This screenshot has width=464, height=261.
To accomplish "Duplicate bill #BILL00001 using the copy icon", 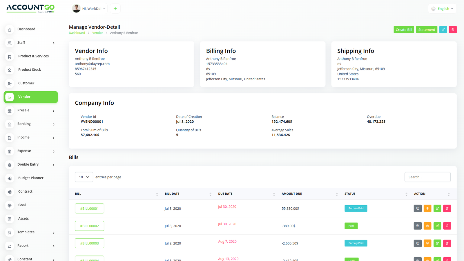I will (x=418, y=209).
